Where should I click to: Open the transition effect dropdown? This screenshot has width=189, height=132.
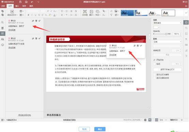pyautogui.click(x=167, y=42)
